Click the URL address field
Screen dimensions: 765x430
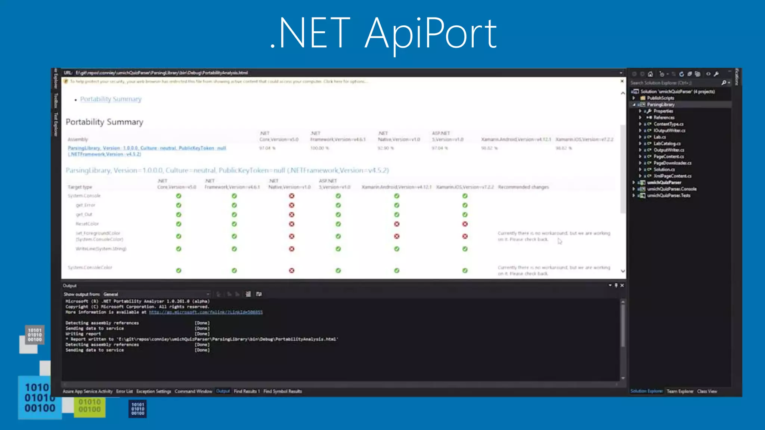[x=347, y=73]
